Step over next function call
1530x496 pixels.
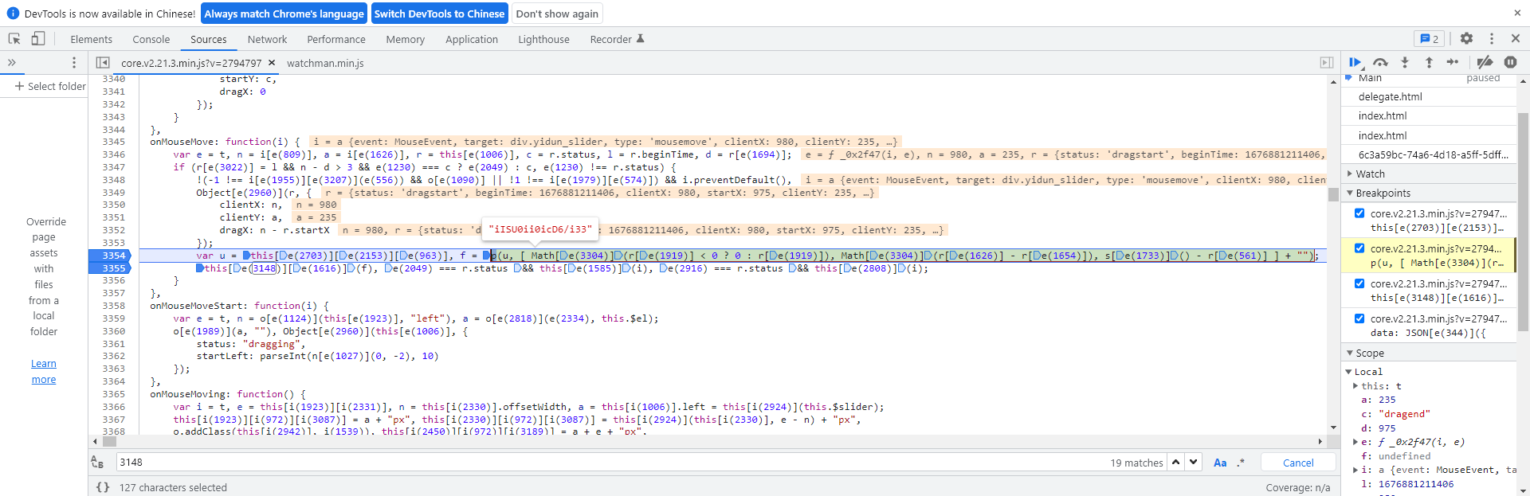[x=1380, y=62]
